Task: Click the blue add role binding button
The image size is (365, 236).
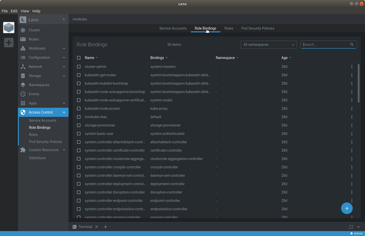Action: click(347, 208)
